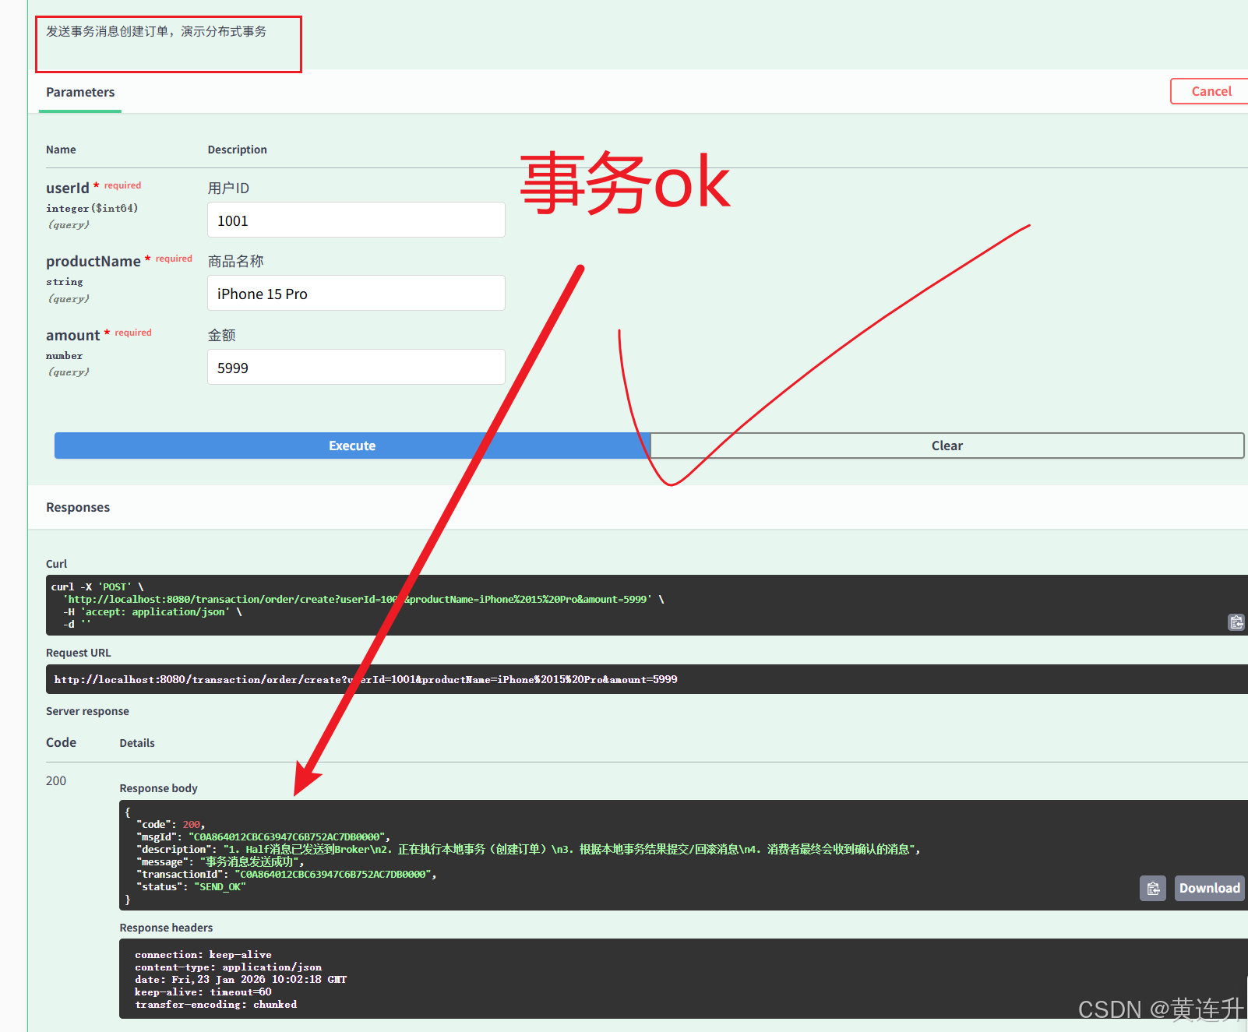Screen dimensions: 1248x1032
Task: Select the Request URL text
Action: click(x=365, y=680)
